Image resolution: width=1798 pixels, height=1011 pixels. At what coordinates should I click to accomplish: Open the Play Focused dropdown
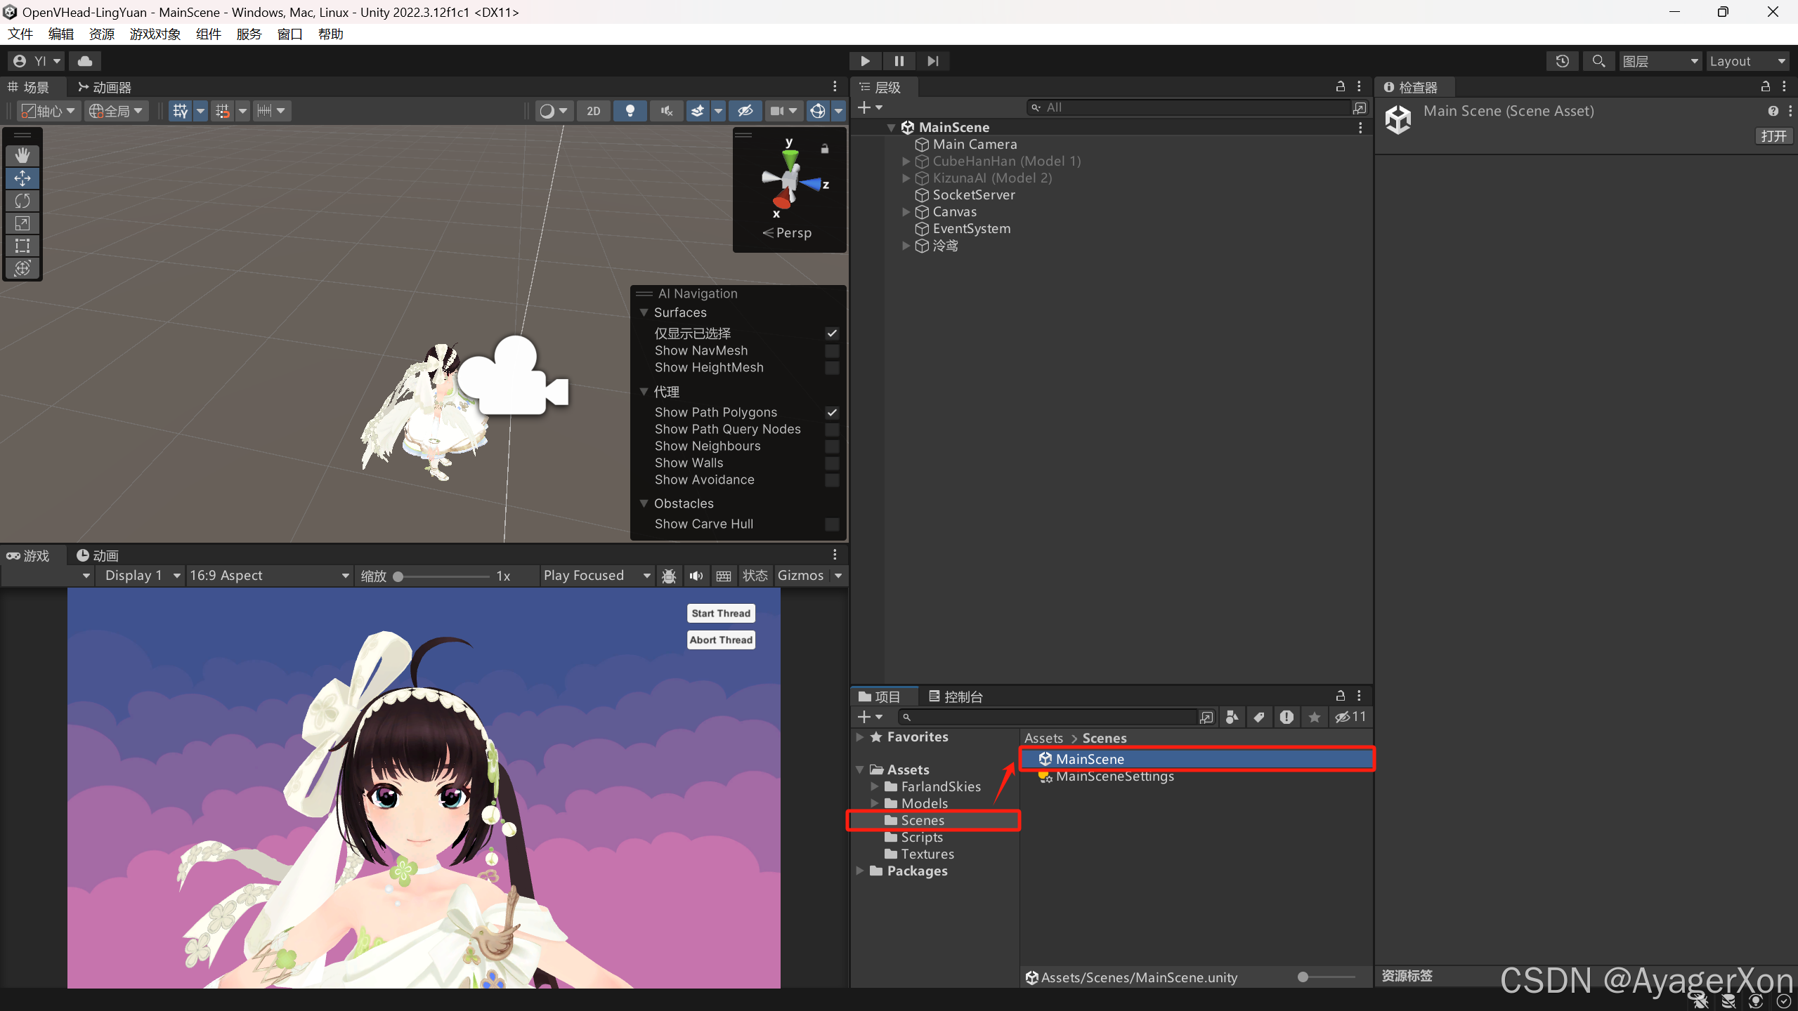click(x=597, y=576)
